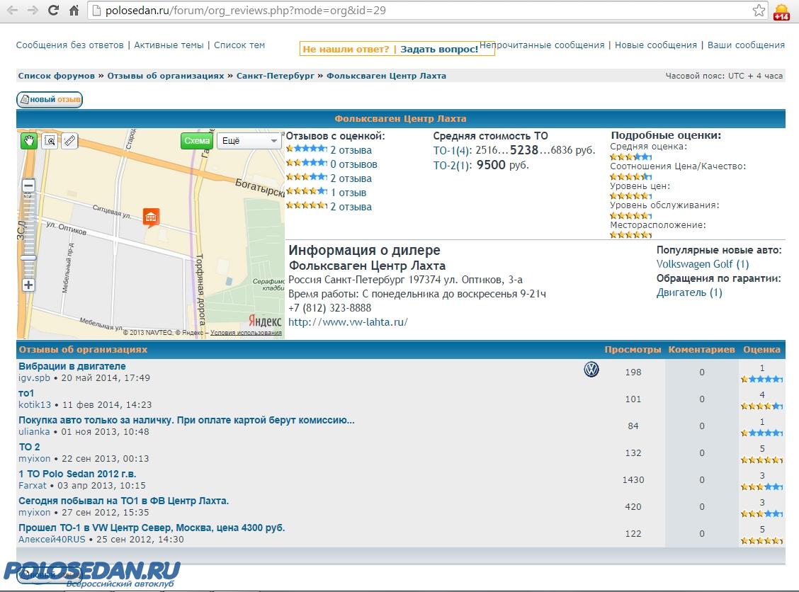Open Сегодня побывал на ТО1 review

(x=124, y=501)
